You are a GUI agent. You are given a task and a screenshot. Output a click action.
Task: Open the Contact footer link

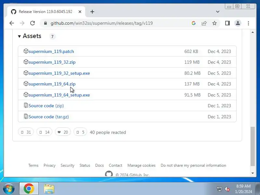116,165
